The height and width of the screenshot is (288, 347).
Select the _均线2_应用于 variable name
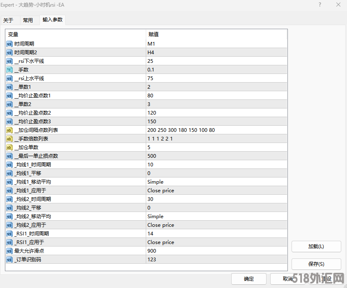click(30, 225)
